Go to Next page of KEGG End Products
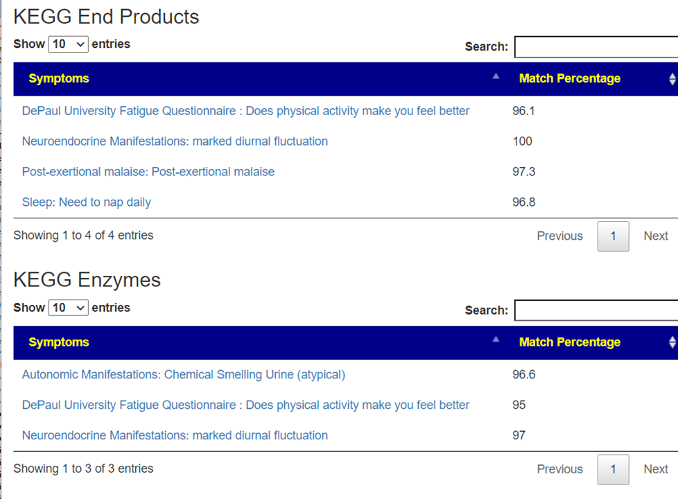 coord(655,236)
